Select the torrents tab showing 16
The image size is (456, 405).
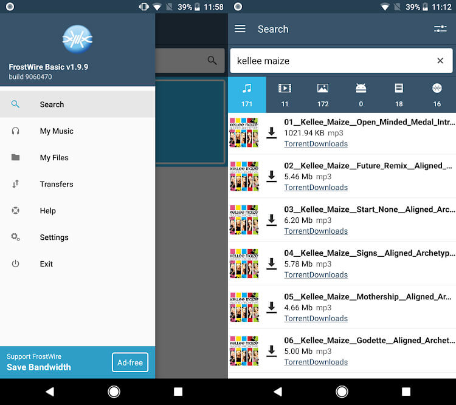click(437, 95)
